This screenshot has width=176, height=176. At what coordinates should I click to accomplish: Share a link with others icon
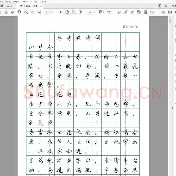pyautogui.click(x=163, y=12)
